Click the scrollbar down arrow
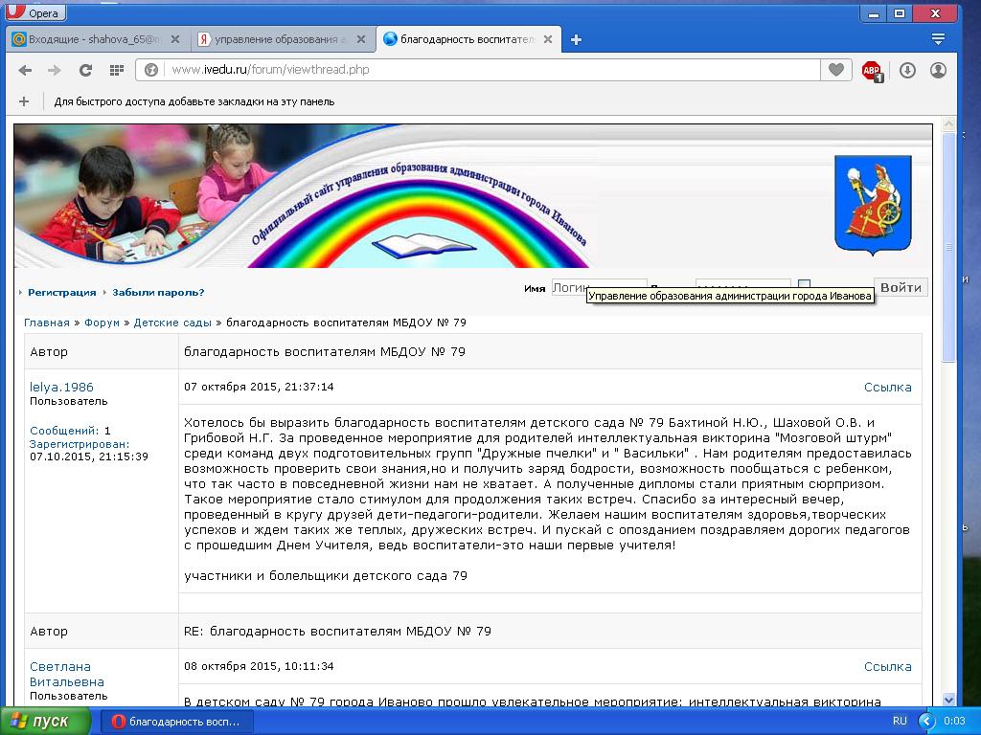Viewport: 981px width, 735px height. (x=948, y=700)
